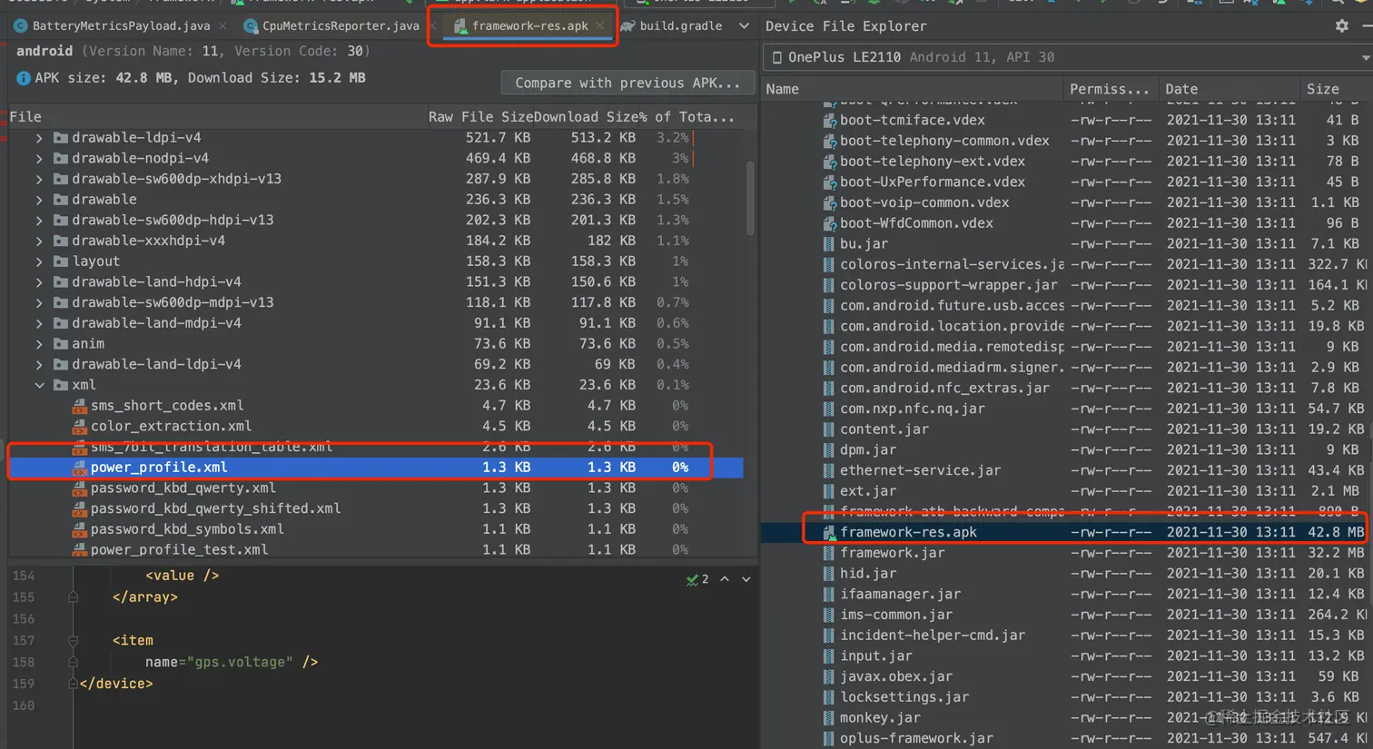The image size is (1373, 749).
Task: Expand drawable-sw600dp-xhdpi-v13 folder
Action: [x=39, y=179]
